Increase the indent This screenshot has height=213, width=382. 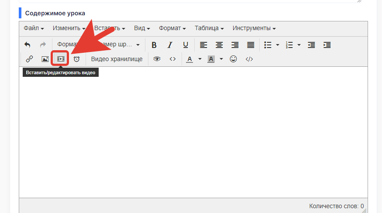tap(327, 45)
